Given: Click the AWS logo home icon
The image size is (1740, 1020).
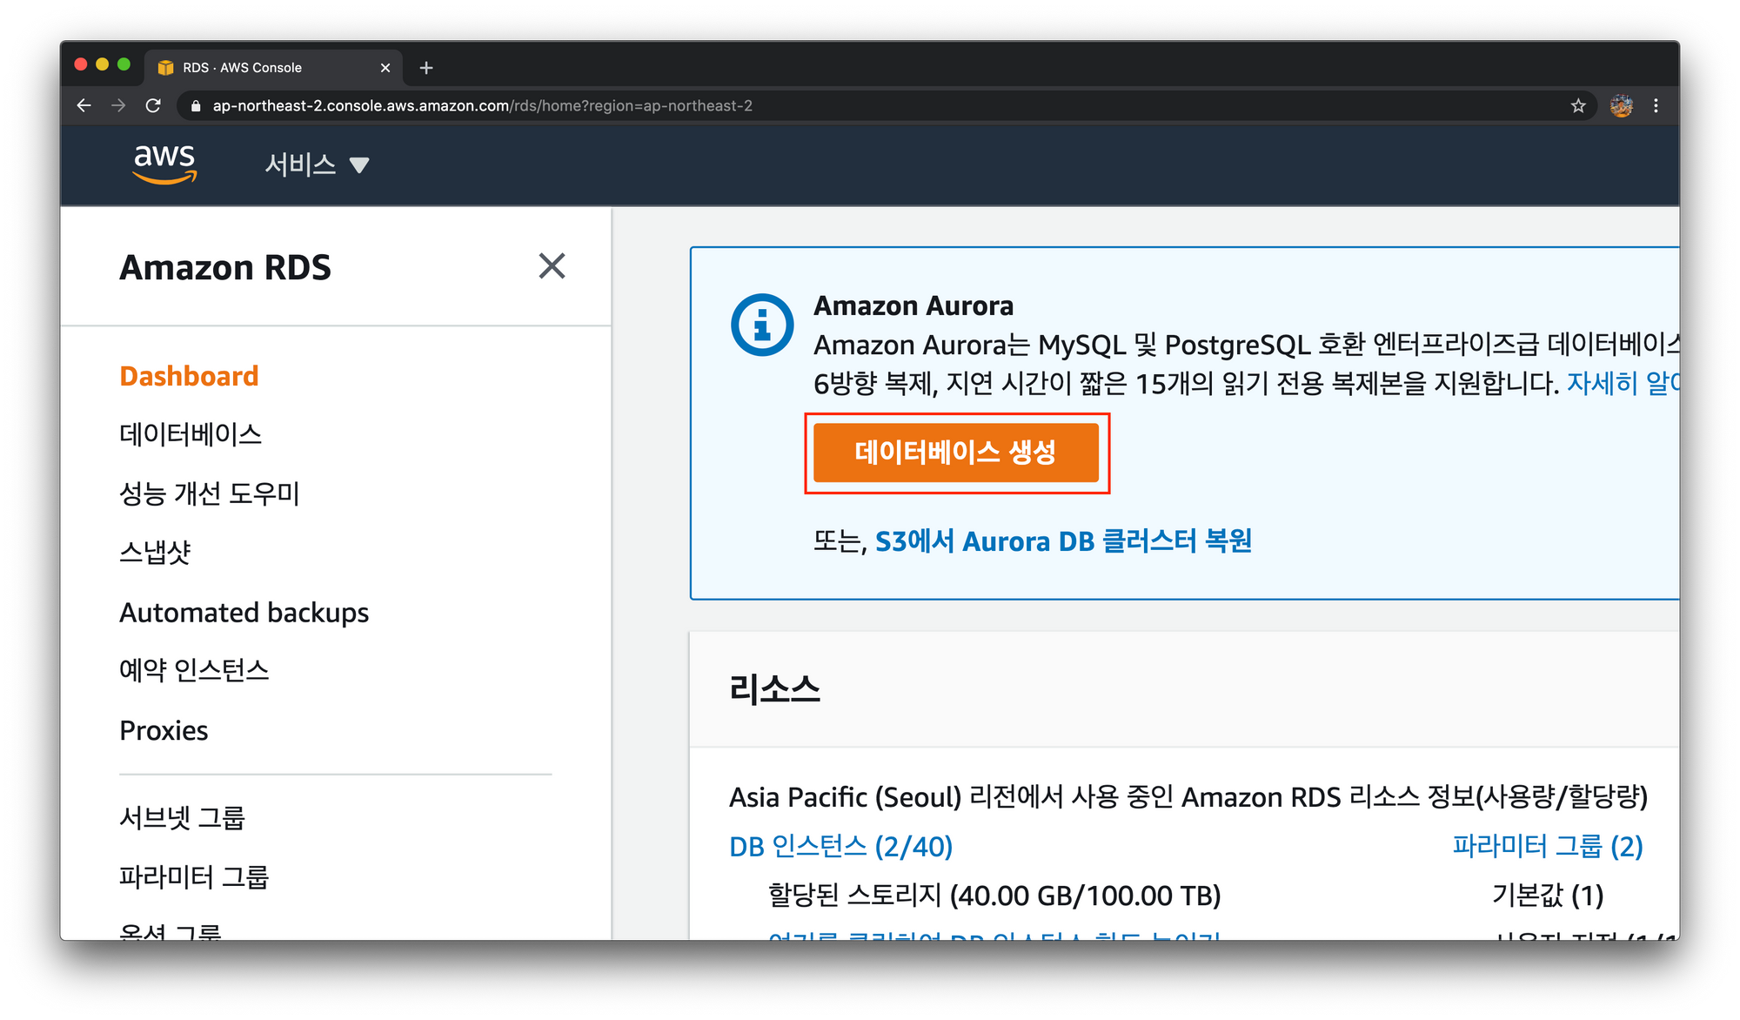Looking at the screenshot, I should tap(164, 164).
